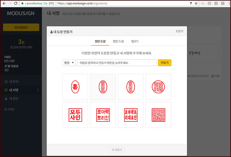Screen dimensions: 231x157
Task: Click the name input field
Action: [x=117, y=63]
